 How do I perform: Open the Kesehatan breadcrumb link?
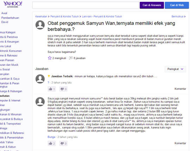41,17
